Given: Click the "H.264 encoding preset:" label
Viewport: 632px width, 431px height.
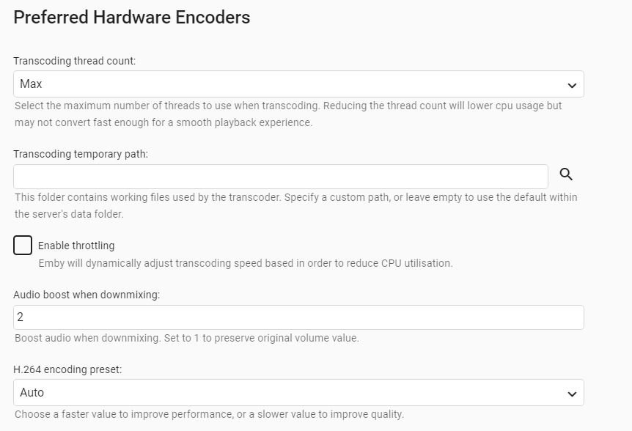Looking at the screenshot, I should click(67, 369).
